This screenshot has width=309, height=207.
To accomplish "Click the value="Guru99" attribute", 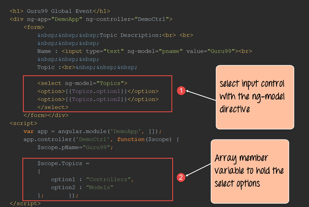I will [x=208, y=51].
